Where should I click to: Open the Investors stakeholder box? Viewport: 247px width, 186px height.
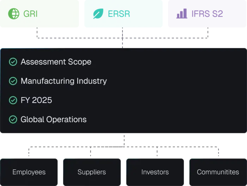(155, 172)
